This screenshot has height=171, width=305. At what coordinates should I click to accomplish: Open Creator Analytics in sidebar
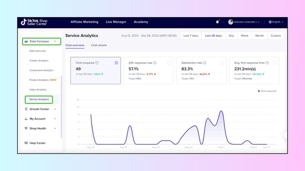(39, 61)
